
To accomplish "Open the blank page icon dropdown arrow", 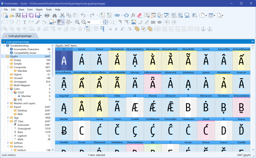I will click(206, 16).
